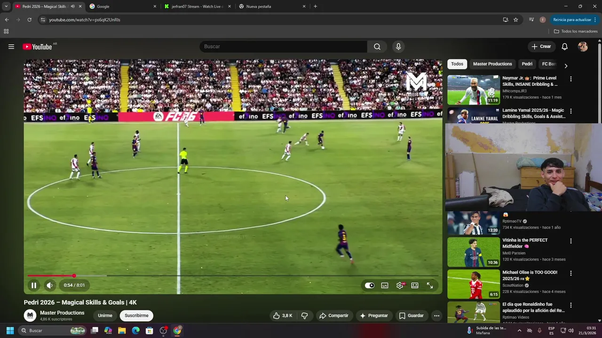The width and height of the screenshot is (602, 338).
Task: Enter fullscreen mode
Action: coord(430,285)
